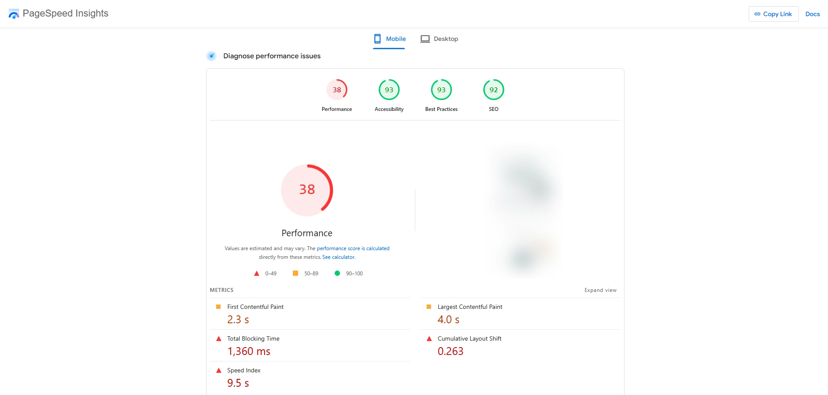This screenshot has height=395, width=828.
Task: Click the SEO gauge showing 92
Action: [494, 90]
